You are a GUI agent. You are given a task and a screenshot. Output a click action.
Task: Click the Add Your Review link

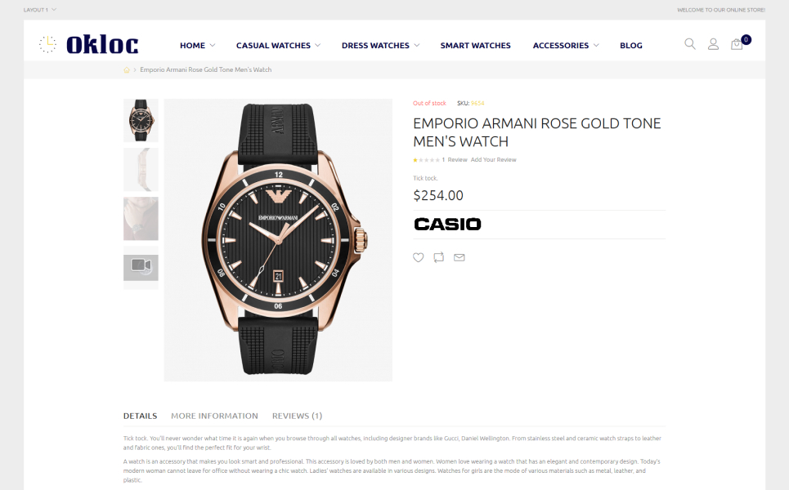point(493,160)
